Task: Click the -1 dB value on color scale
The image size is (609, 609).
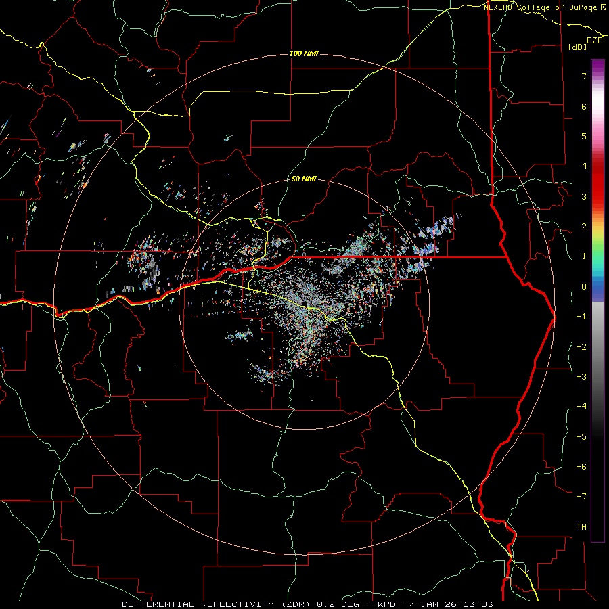Action: coord(581,317)
